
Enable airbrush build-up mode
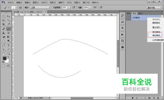point(95,7)
